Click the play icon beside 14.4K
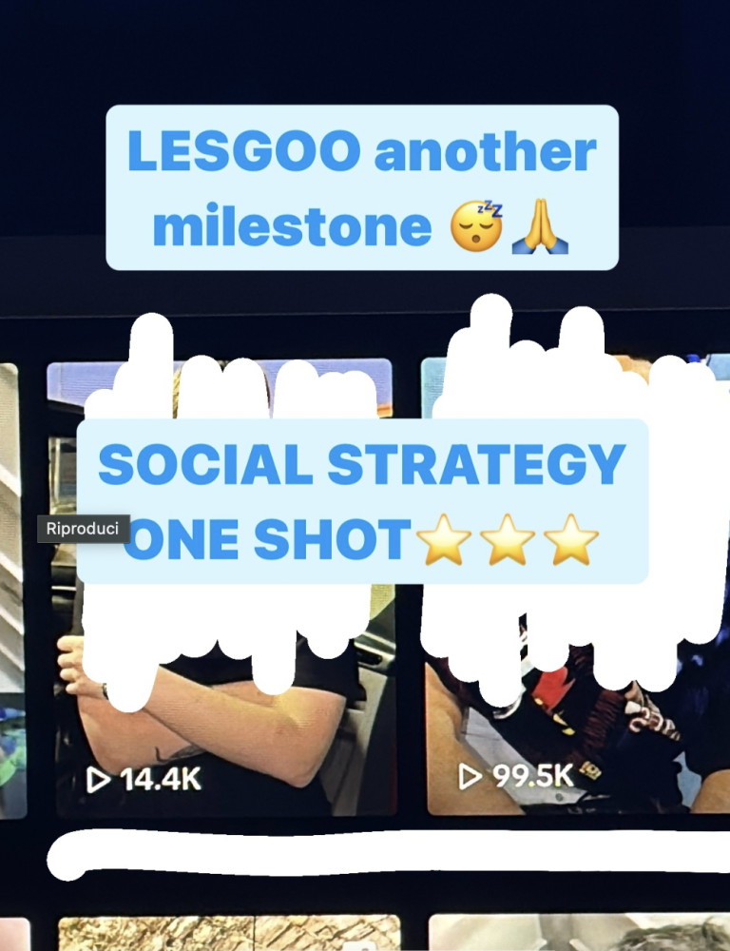The height and width of the screenshot is (951, 730). tap(98, 780)
